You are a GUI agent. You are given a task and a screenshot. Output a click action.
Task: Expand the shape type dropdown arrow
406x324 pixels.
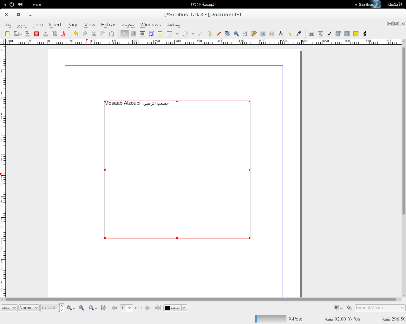177,34
